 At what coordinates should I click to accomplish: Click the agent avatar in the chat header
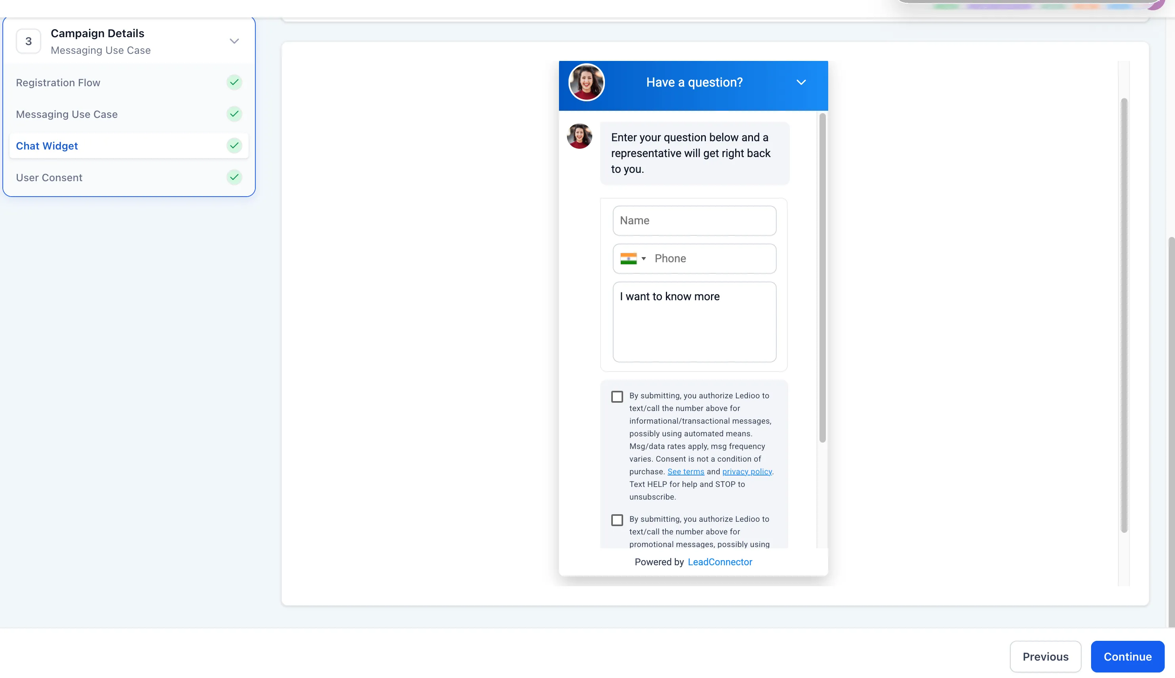(586, 82)
